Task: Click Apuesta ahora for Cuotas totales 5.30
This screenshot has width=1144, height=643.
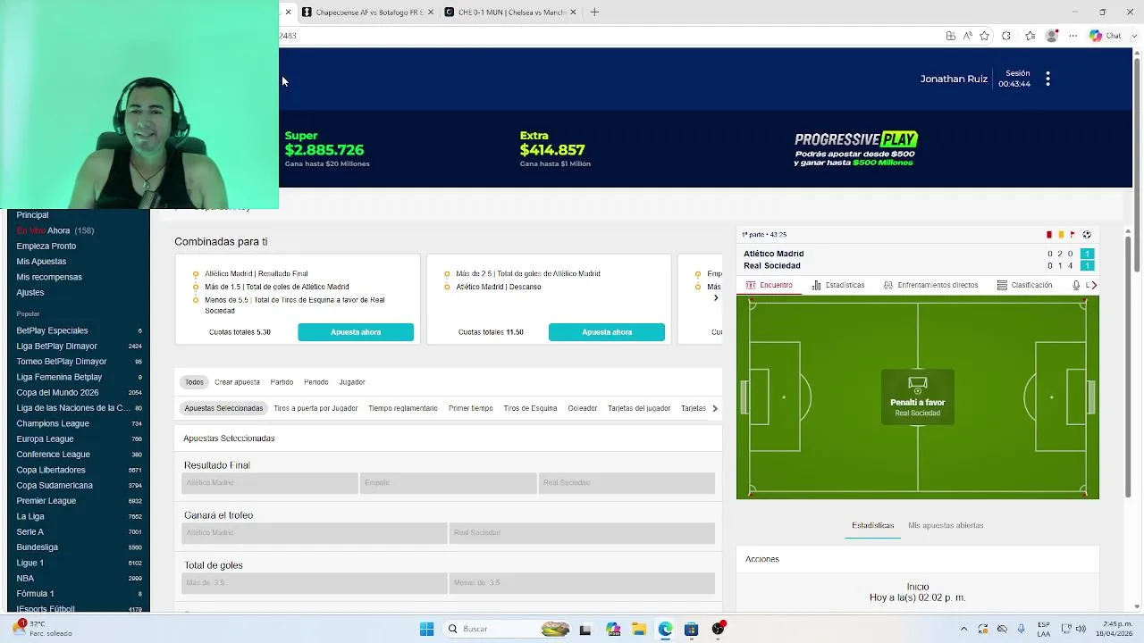Action: pyautogui.click(x=356, y=332)
